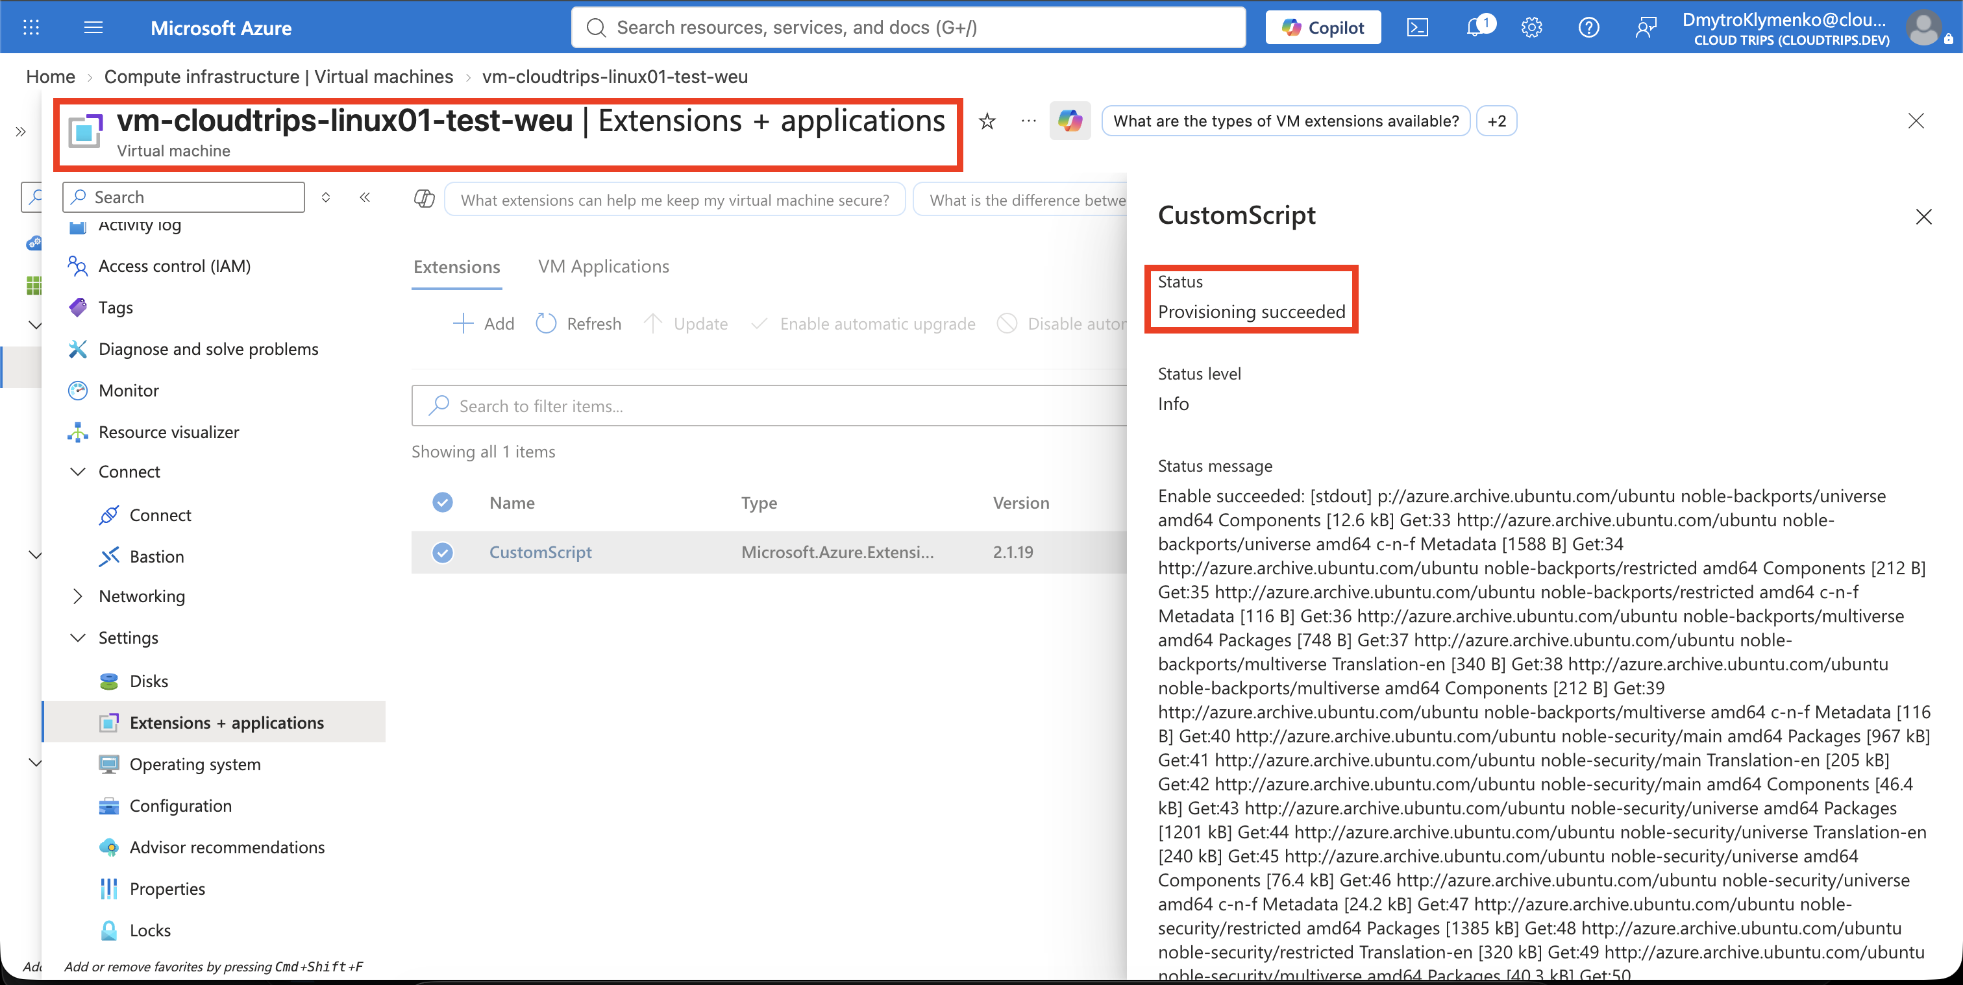
Task: Switch to the Extensions tab
Action: (456, 267)
